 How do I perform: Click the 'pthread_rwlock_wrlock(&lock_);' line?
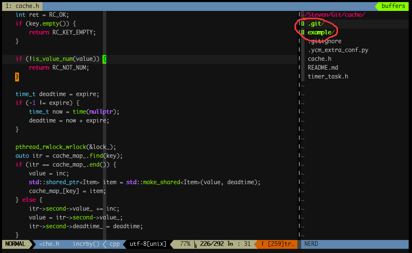(x=66, y=147)
